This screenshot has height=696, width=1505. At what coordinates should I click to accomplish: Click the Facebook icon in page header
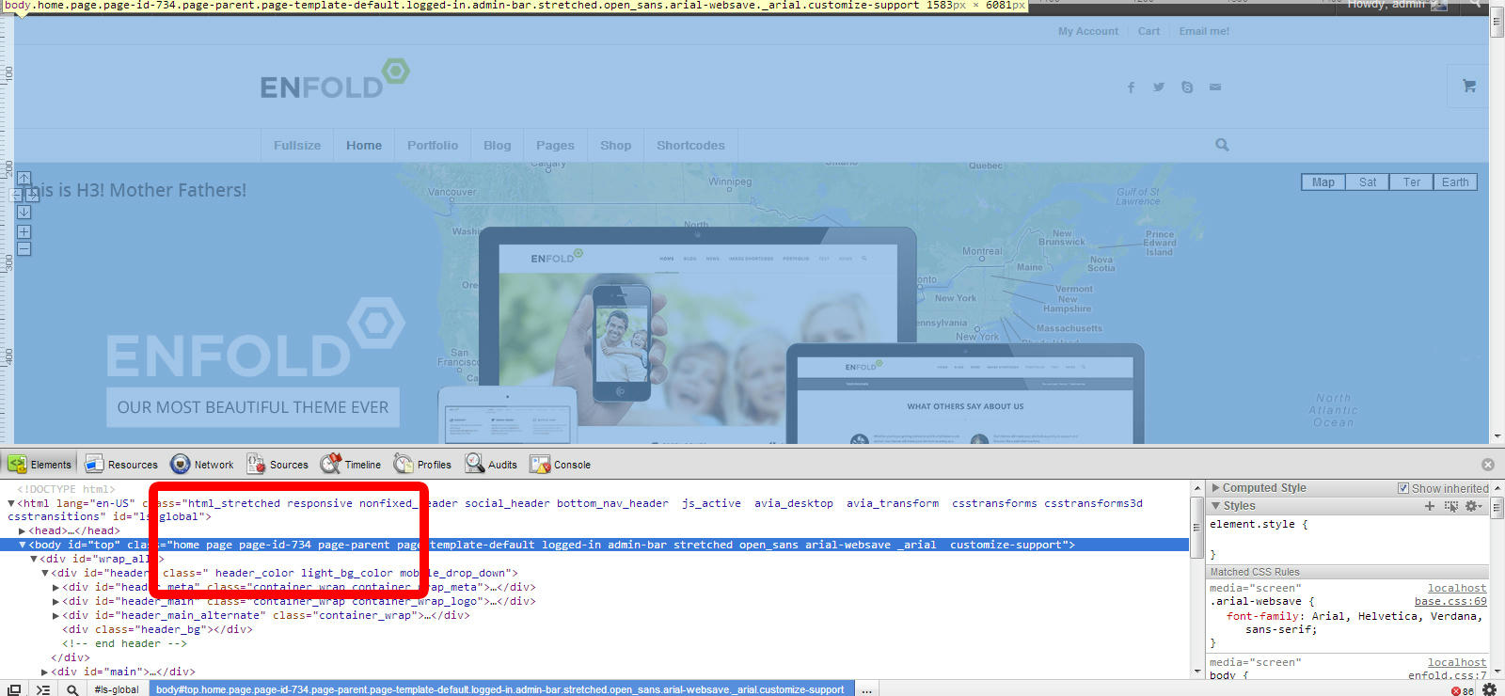tap(1131, 87)
